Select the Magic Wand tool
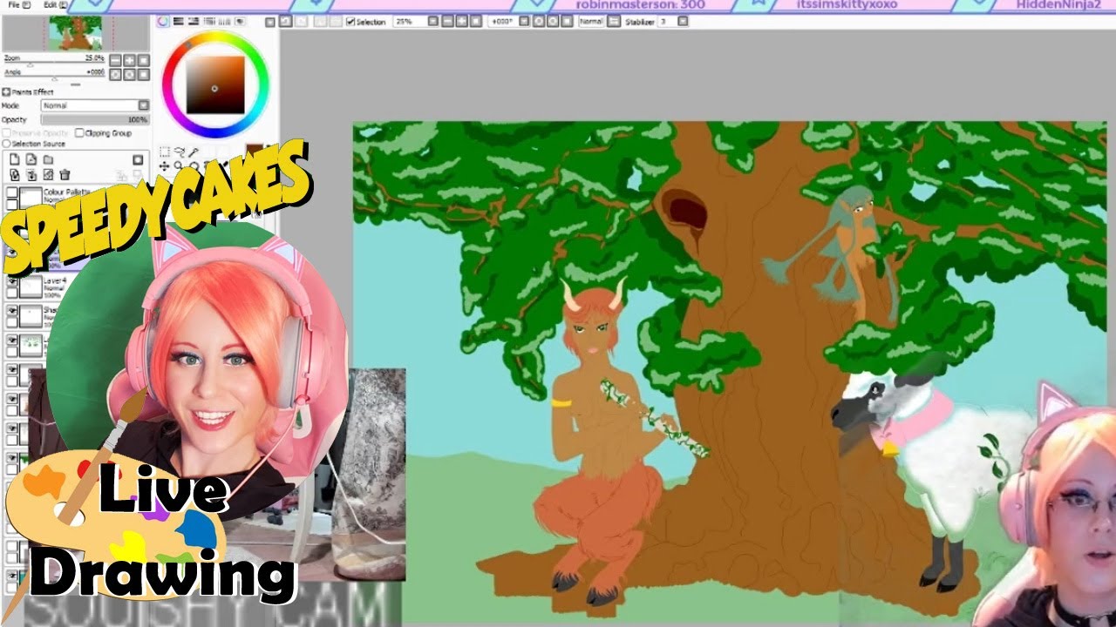 point(194,152)
